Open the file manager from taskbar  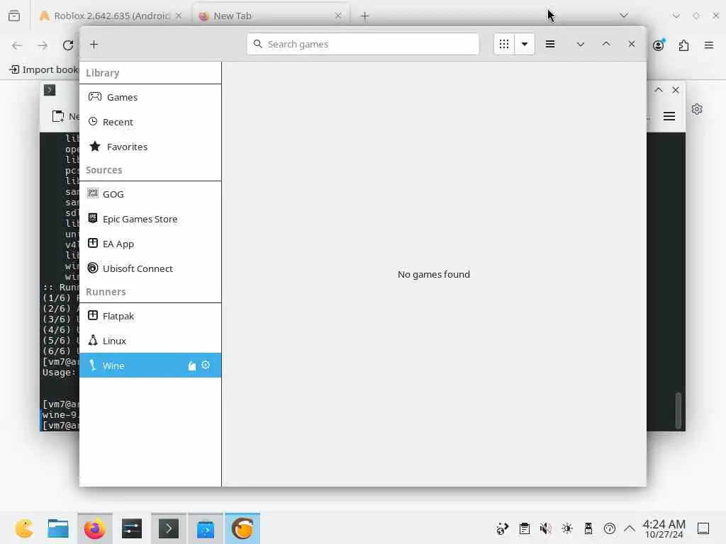[x=58, y=528]
